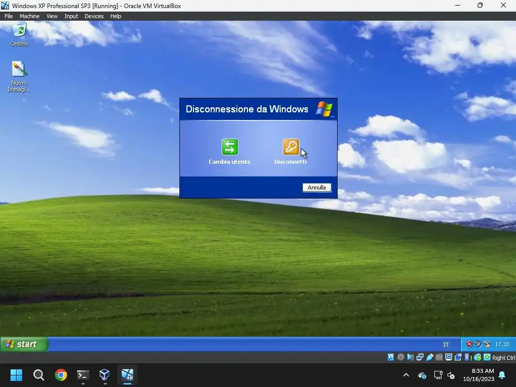Click the VirtualBox Guest Additions XP tray icon

tap(487, 344)
